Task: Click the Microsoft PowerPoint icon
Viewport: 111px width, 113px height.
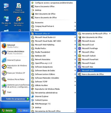Action: tap(79, 60)
